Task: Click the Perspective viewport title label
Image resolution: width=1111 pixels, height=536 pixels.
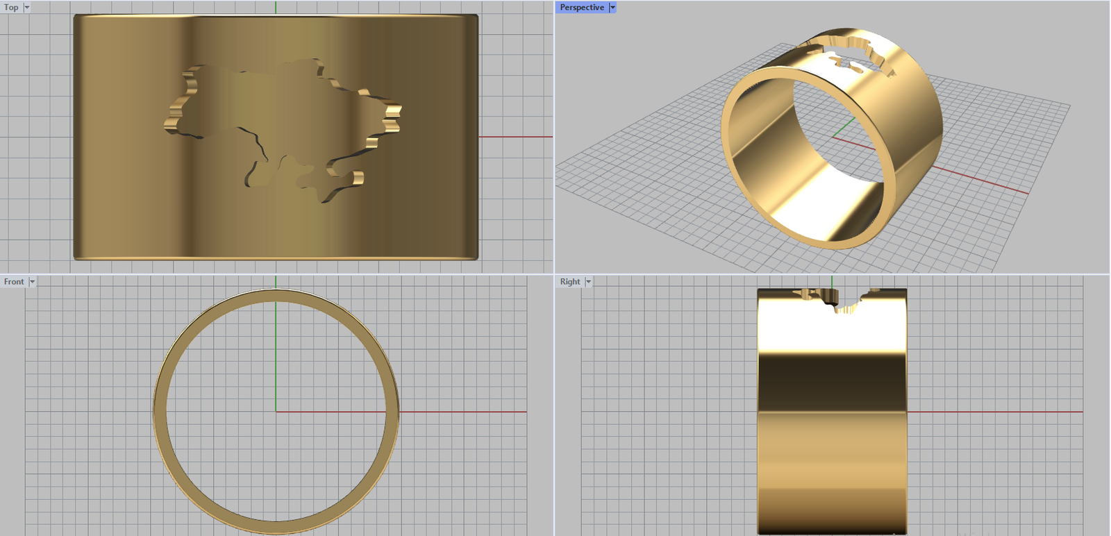Action: tap(582, 8)
